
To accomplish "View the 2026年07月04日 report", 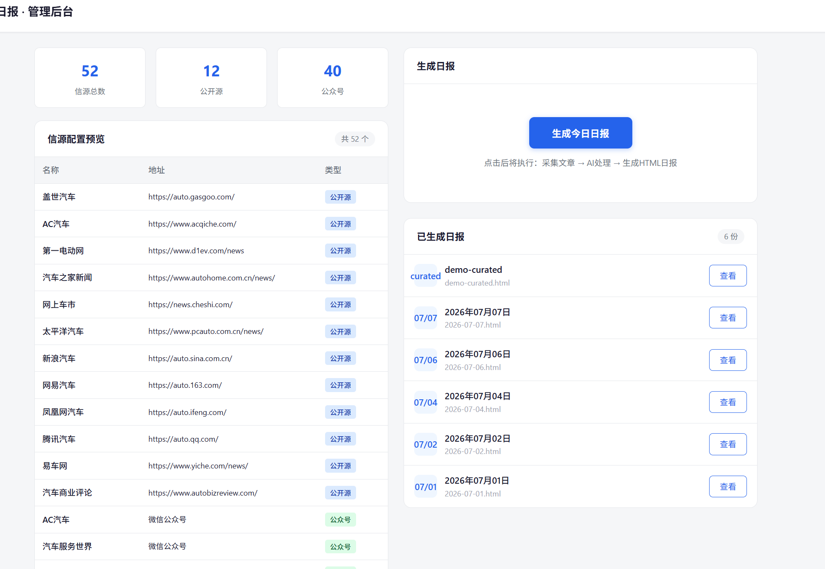I will point(727,402).
